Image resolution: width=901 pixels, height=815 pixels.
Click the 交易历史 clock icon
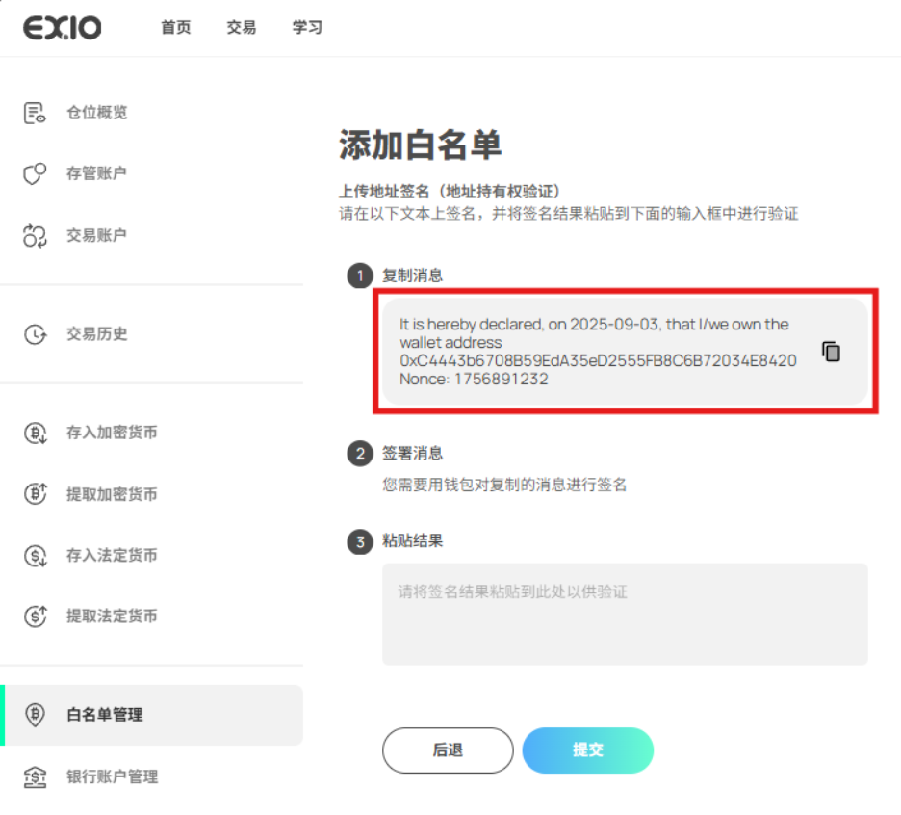click(x=35, y=334)
